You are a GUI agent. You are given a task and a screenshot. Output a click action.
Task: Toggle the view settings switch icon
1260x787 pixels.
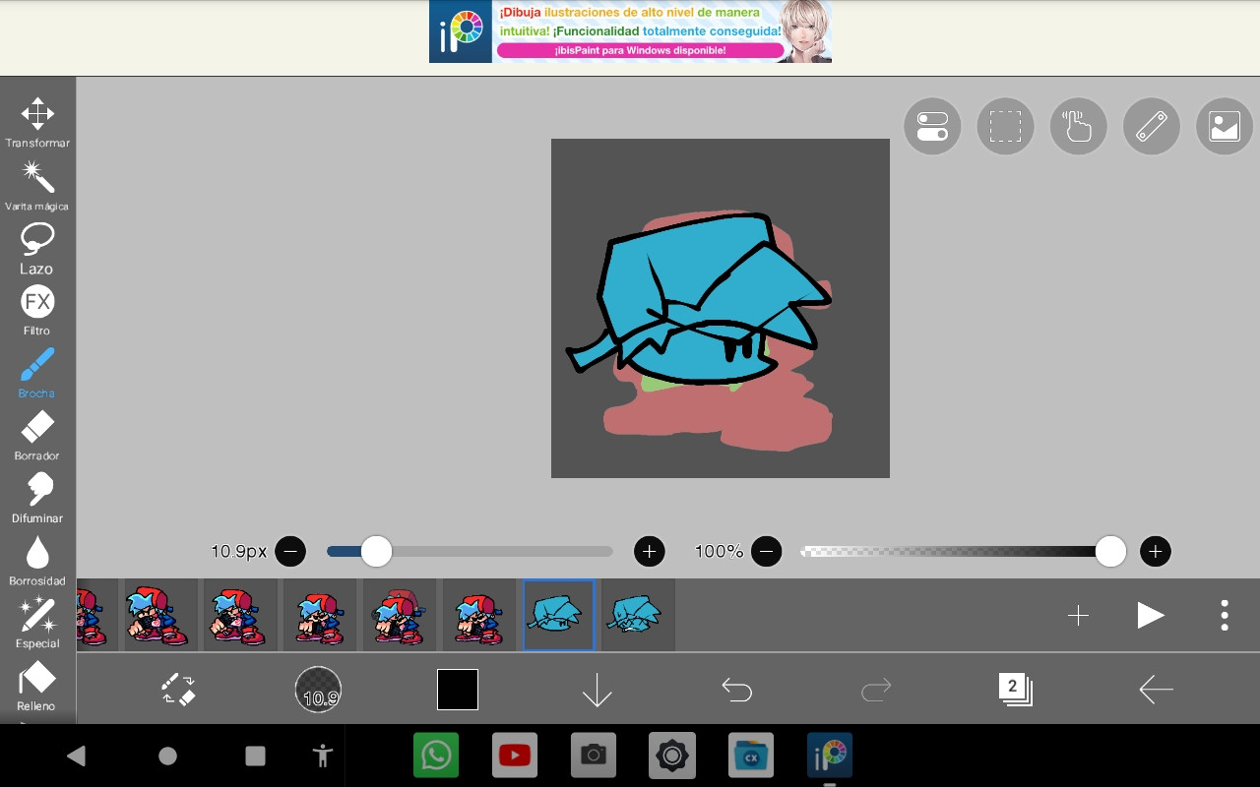932,127
